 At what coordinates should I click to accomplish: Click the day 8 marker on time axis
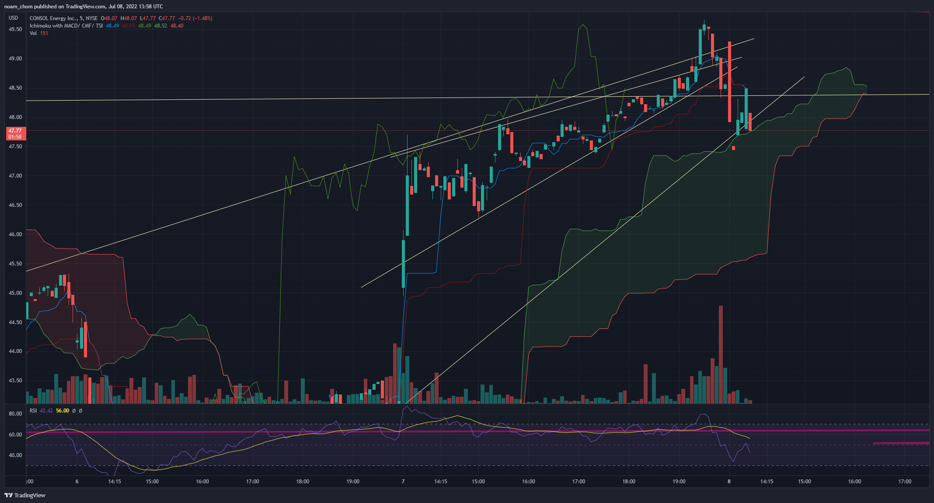click(x=729, y=482)
